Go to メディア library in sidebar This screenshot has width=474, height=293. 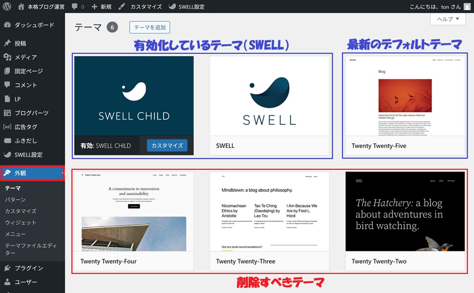26,57
